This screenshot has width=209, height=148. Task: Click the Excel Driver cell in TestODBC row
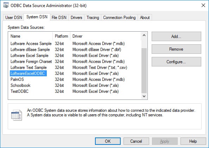pyautogui.click(x=96, y=91)
